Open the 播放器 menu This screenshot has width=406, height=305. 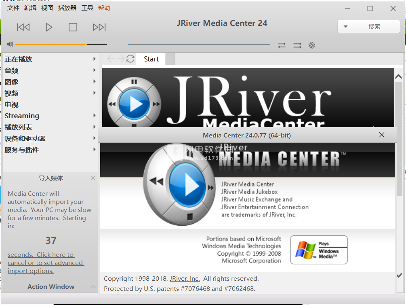[67, 8]
